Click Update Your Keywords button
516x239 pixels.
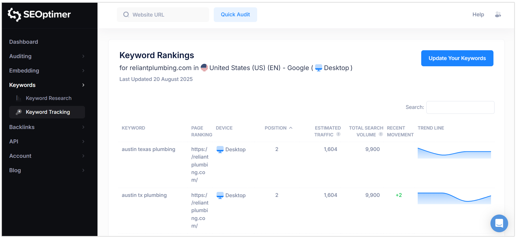(x=457, y=58)
